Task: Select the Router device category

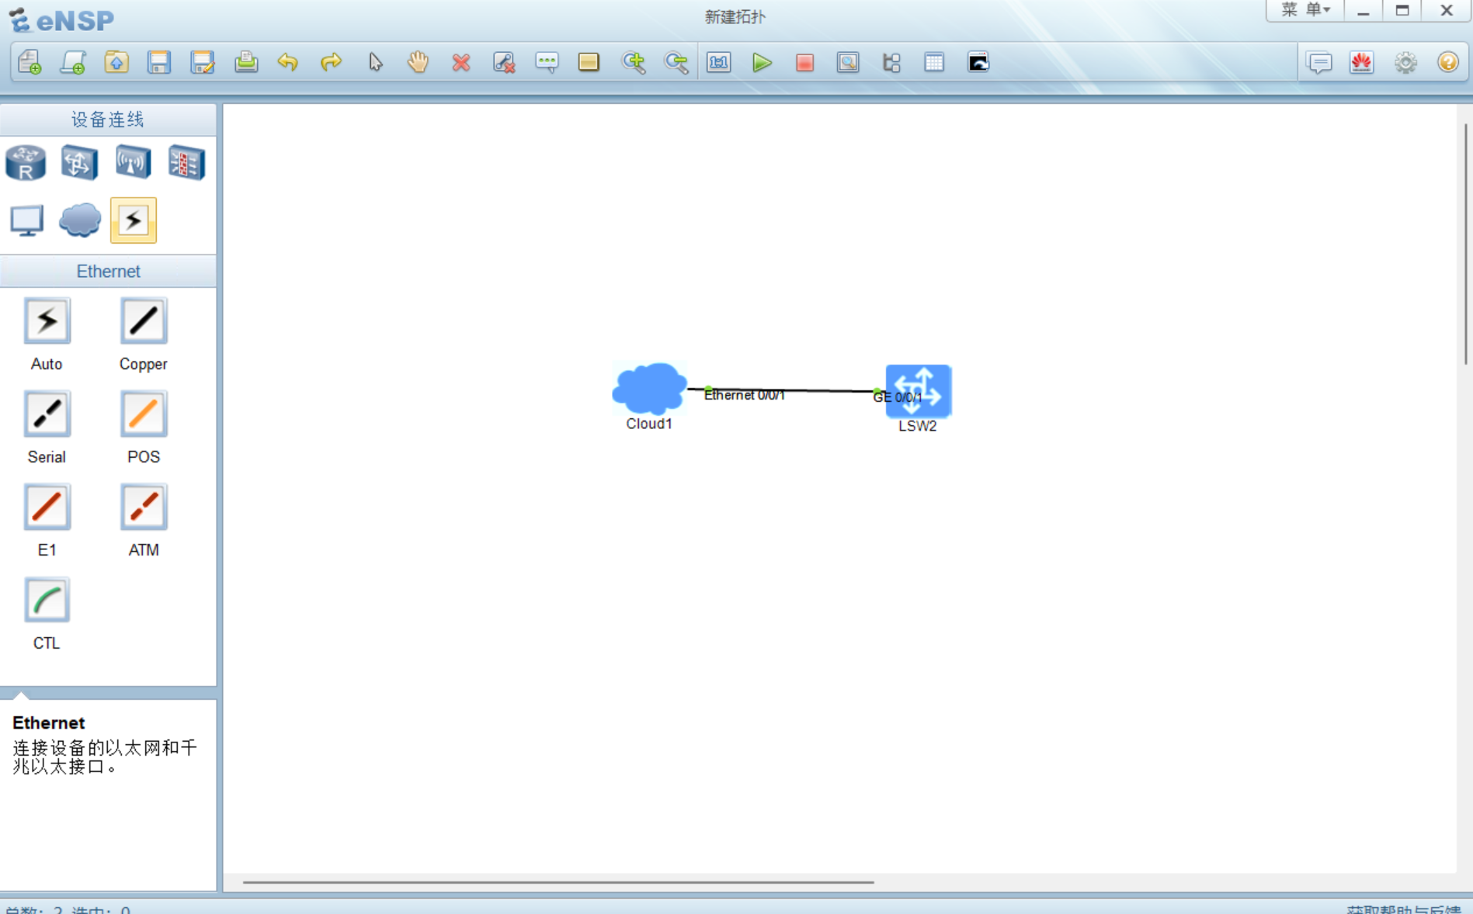Action: [26, 163]
